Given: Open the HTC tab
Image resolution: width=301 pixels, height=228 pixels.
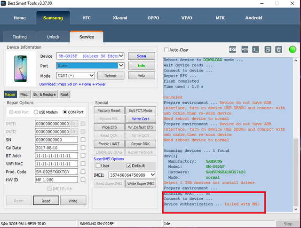Looking at the screenshot, I should 87,18.
